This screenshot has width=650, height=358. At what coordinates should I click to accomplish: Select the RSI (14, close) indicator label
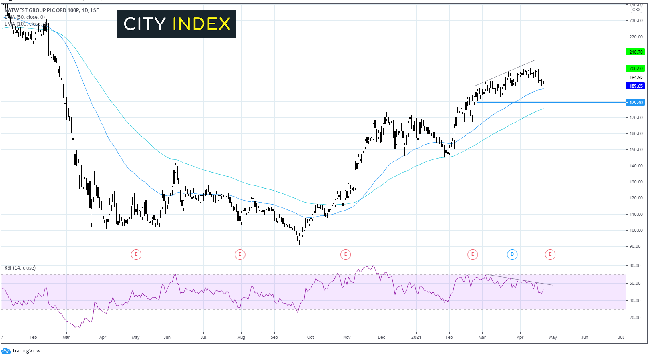[x=20, y=268]
